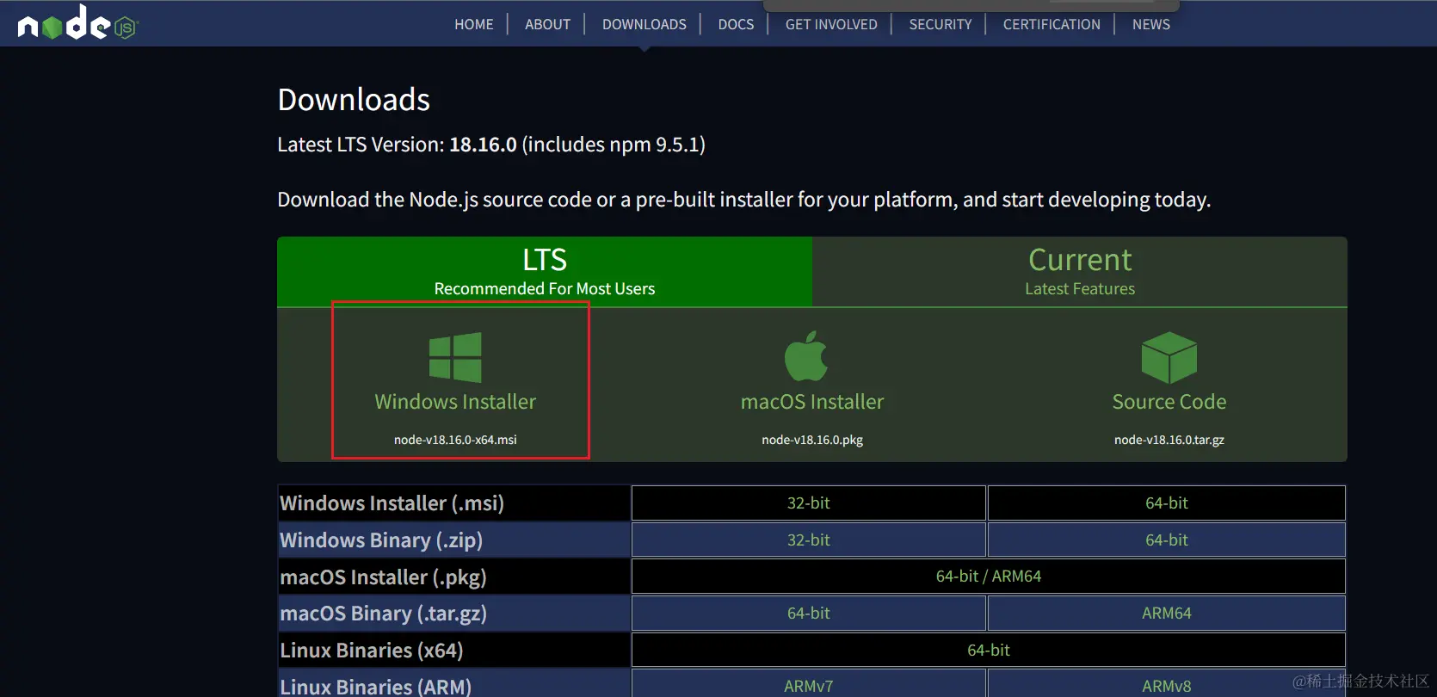Download 64-bit macOS Binary (.tar.gz)
Viewport: 1437px width, 697px height.
[809, 614]
